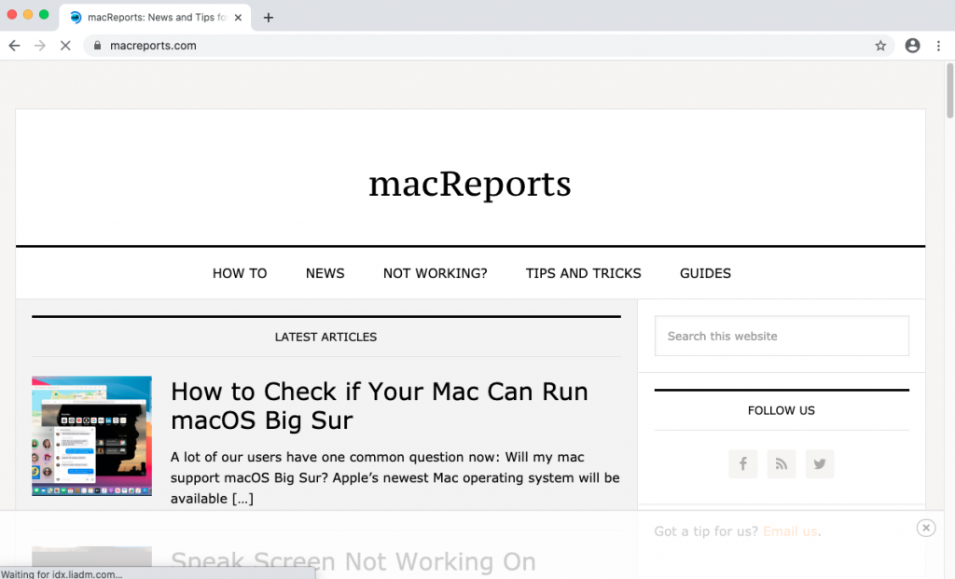Click the macReports site title
Screen dimensions: 955x579
point(470,184)
